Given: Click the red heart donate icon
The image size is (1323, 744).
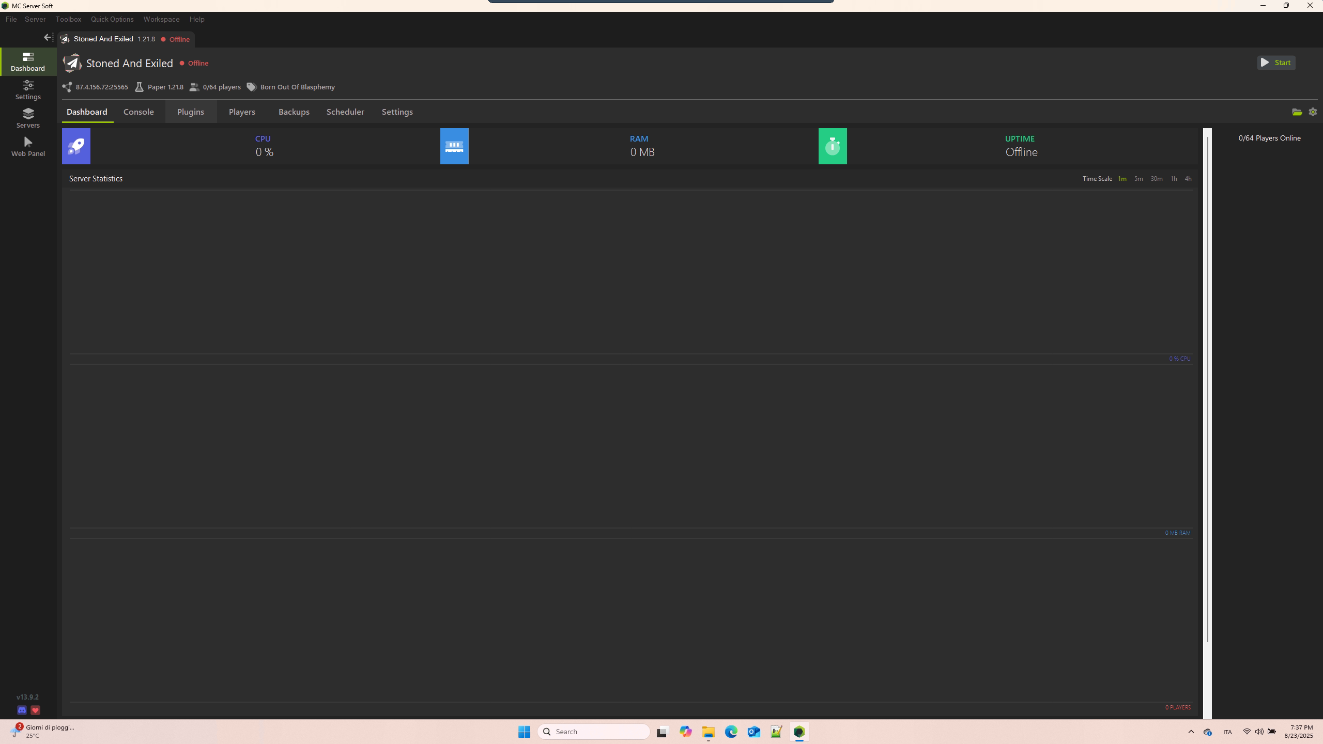Looking at the screenshot, I should 35,710.
